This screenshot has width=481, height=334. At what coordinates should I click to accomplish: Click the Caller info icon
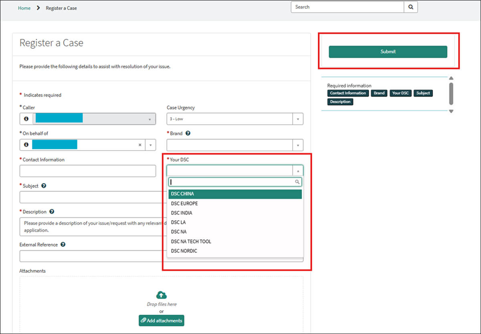(x=26, y=119)
